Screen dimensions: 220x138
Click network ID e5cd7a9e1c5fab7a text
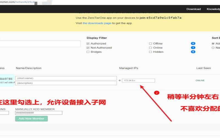coord(164,18)
